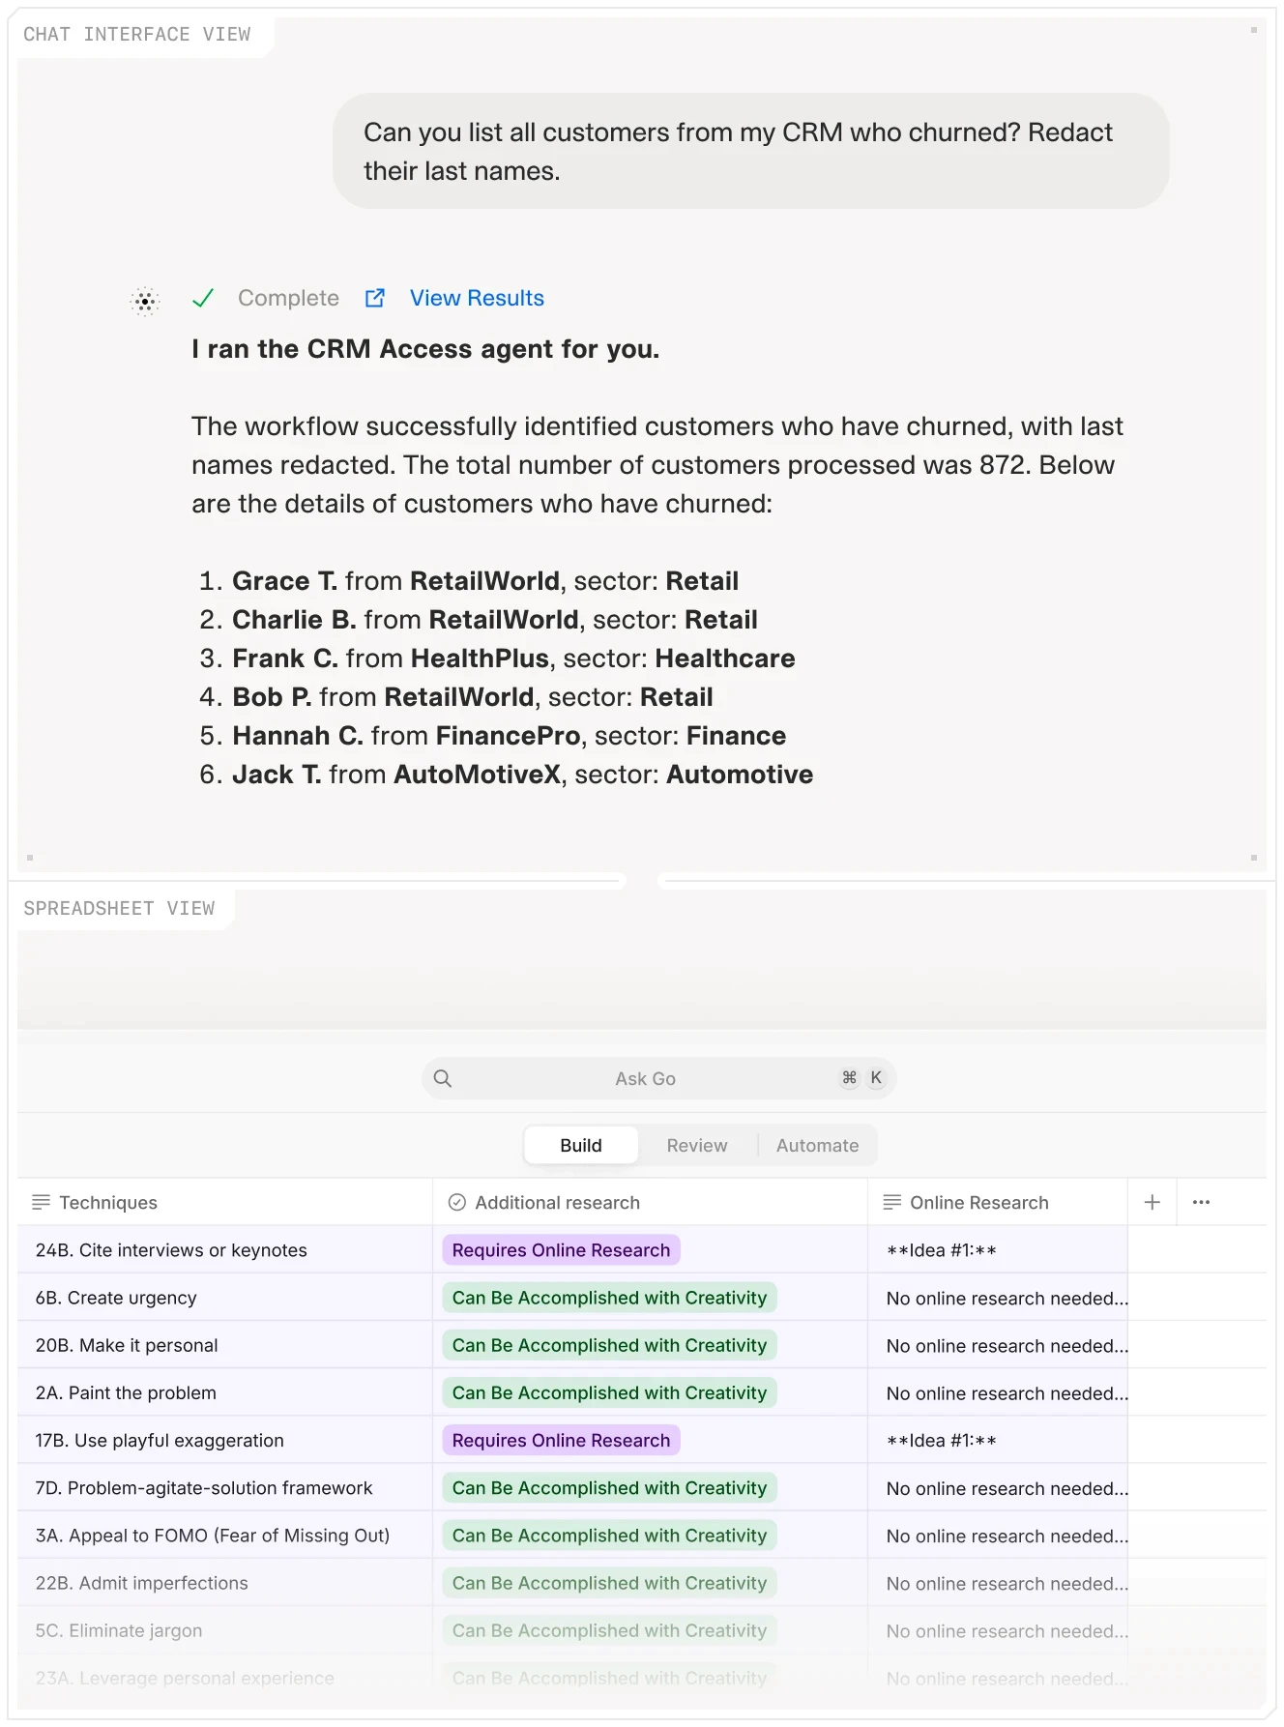Select the '7D. Problem-agitate-solution framework' cell

[x=224, y=1487]
